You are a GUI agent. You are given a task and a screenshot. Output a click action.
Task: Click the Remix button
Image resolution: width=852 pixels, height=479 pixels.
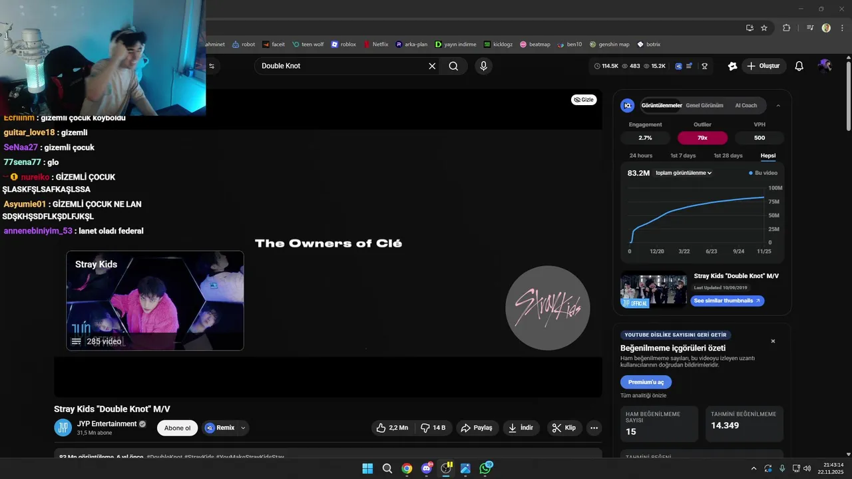[x=220, y=428]
